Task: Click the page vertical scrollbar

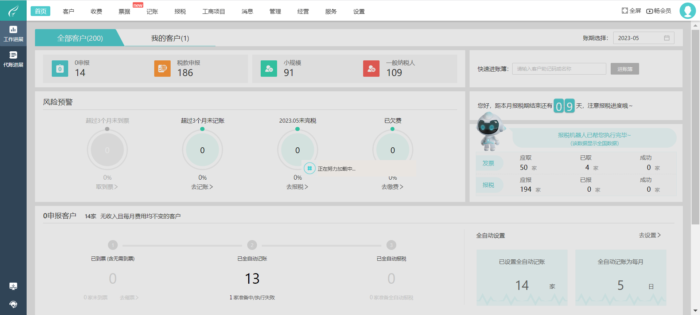Action: (695, 127)
